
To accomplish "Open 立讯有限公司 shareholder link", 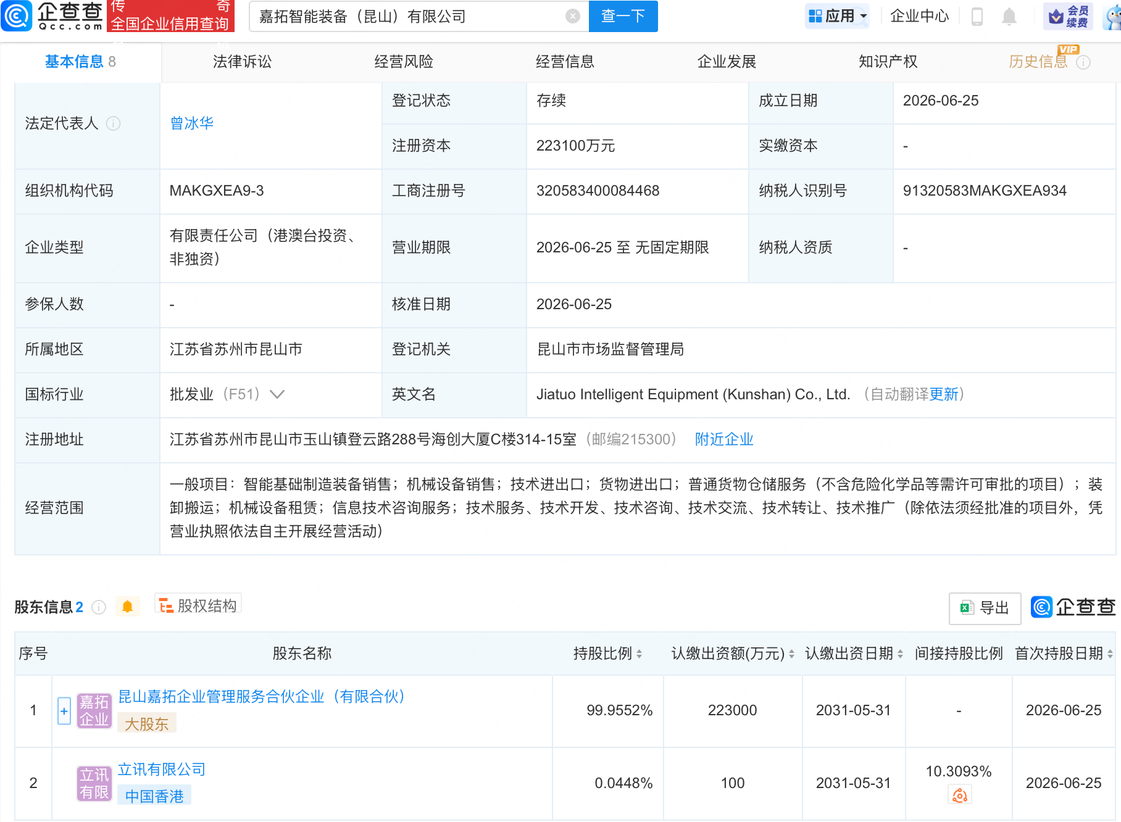I will (162, 770).
